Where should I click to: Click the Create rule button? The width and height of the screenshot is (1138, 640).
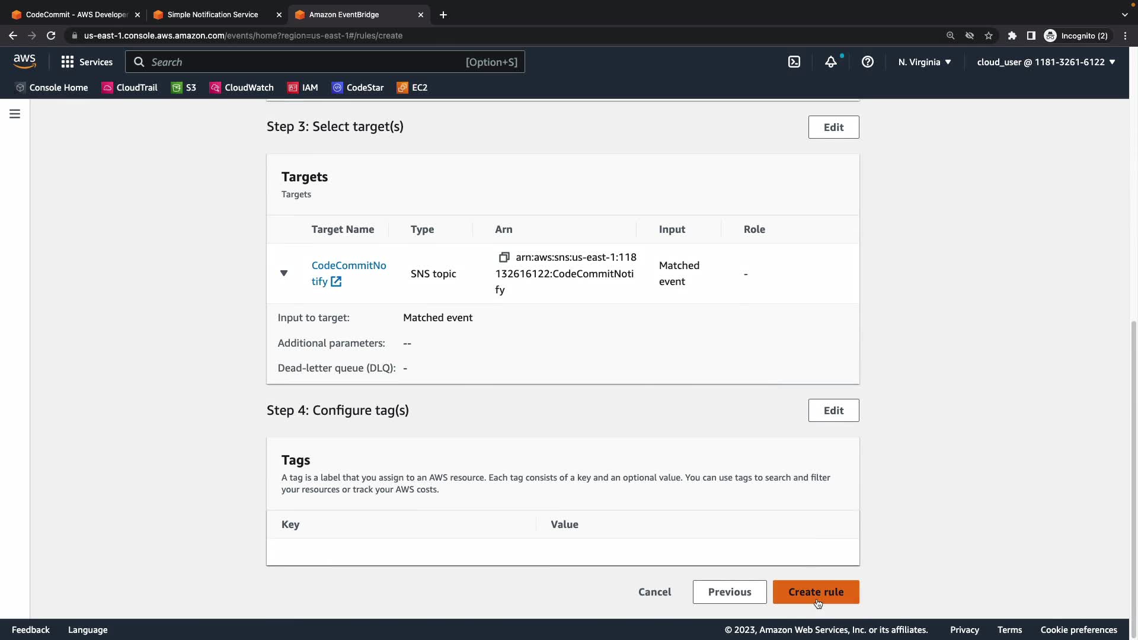tap(816, 592)
